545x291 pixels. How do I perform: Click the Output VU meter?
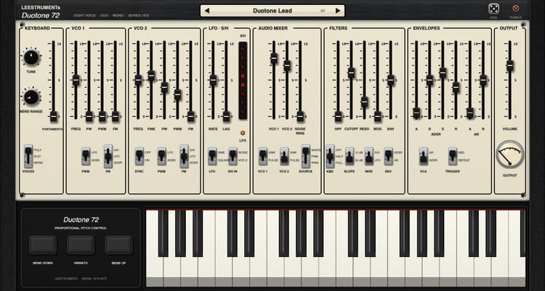click(510, 155)
